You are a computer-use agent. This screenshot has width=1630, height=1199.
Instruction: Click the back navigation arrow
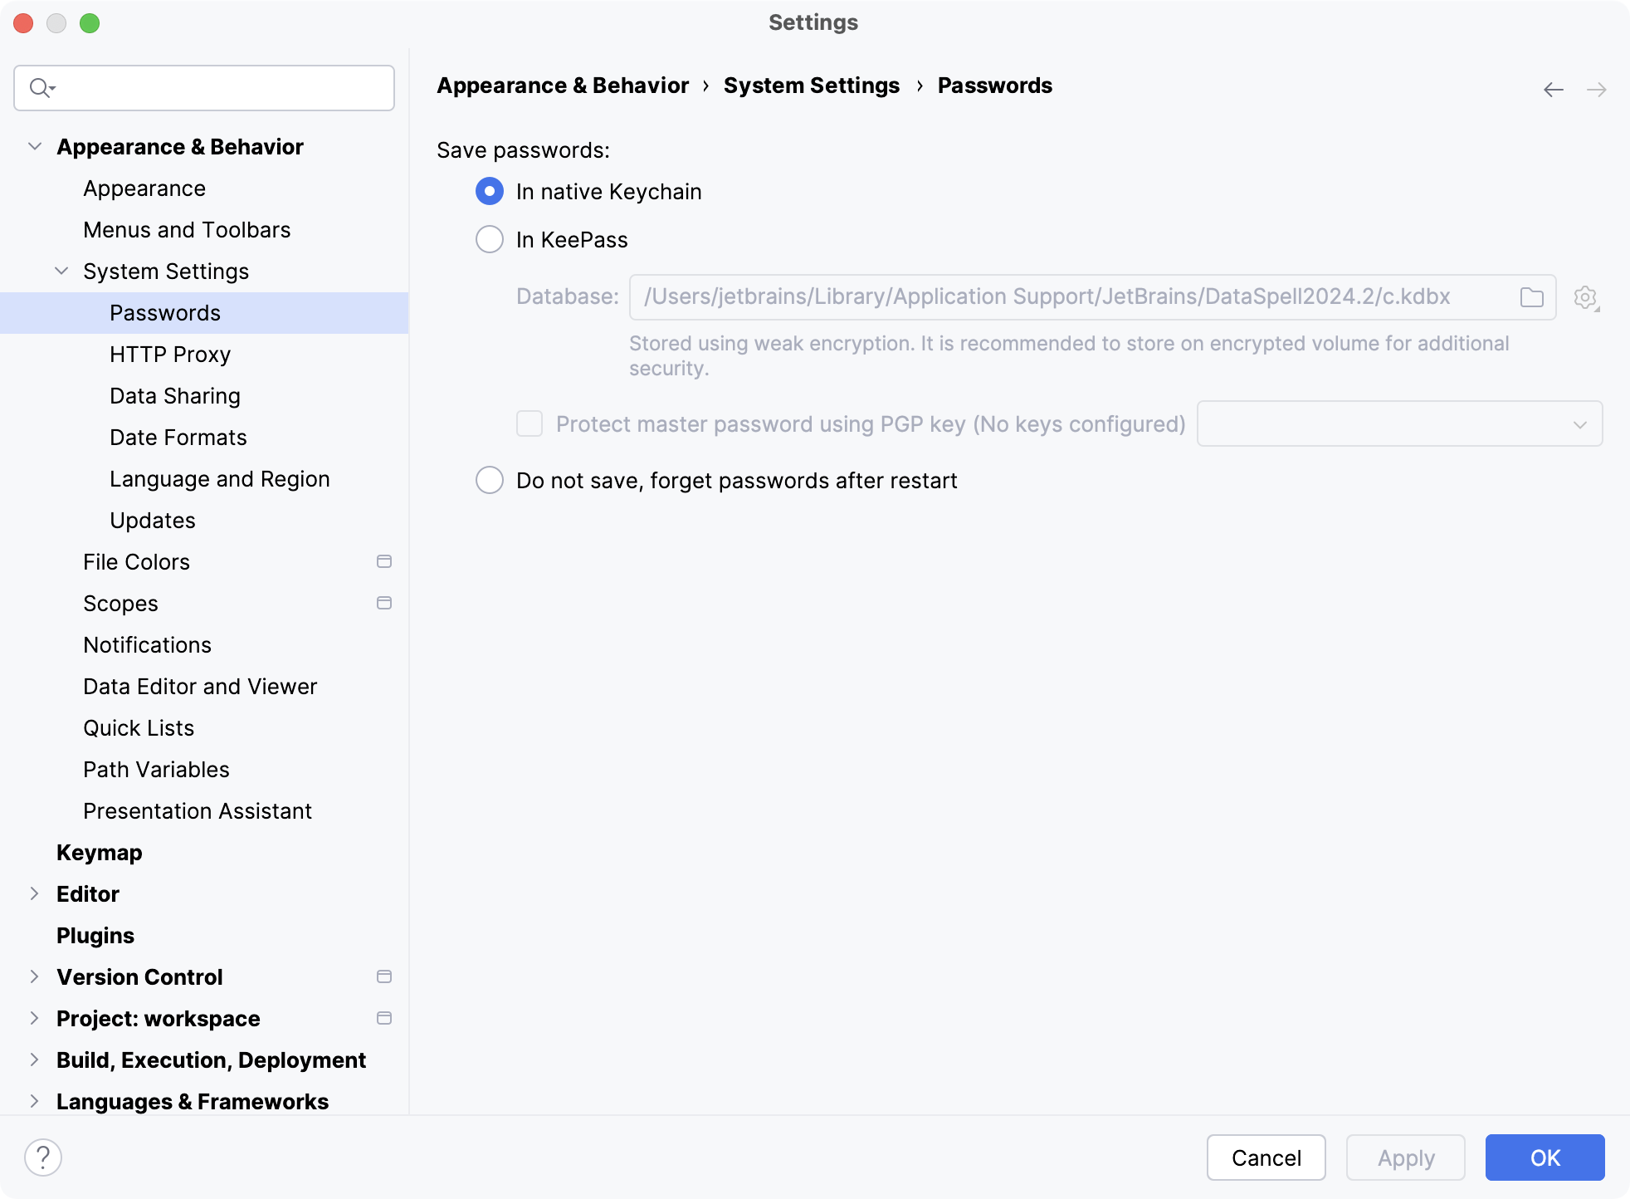pos(1553,89)
